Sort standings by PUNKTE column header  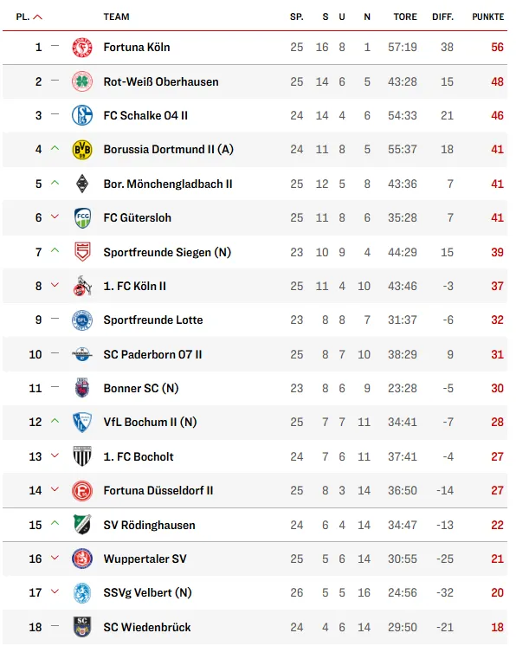[488, 17]
